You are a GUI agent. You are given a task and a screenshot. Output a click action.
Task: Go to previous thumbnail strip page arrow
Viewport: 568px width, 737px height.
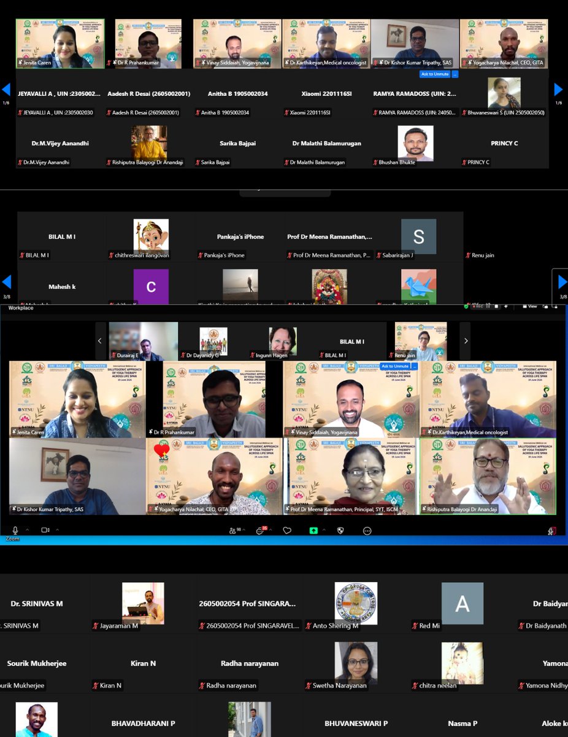(101, 341)
